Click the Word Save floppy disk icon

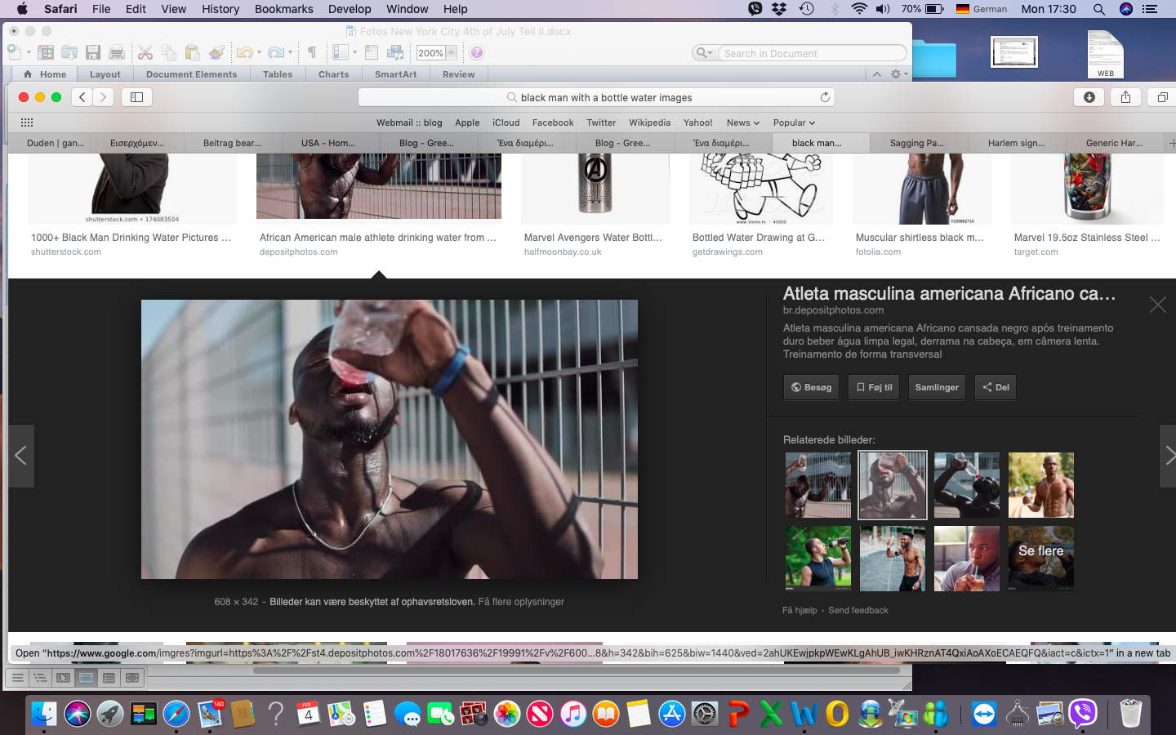(93, 53)
